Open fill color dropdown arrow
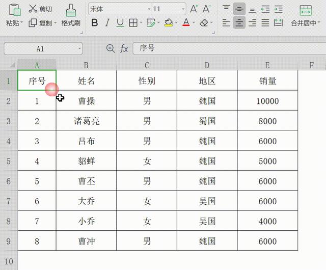 [176, 22]
